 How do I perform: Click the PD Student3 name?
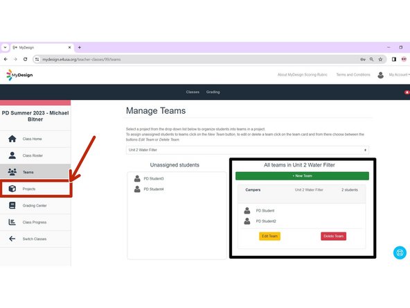point(154,178)
